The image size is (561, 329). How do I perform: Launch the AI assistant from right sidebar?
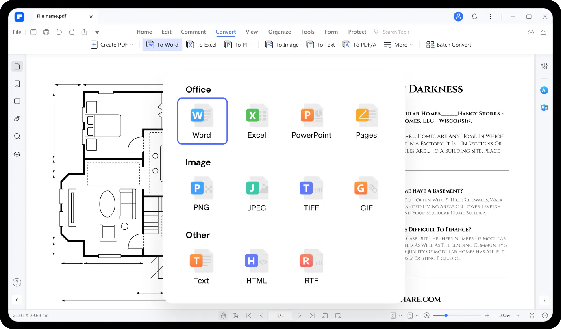(x=544, y=90)
